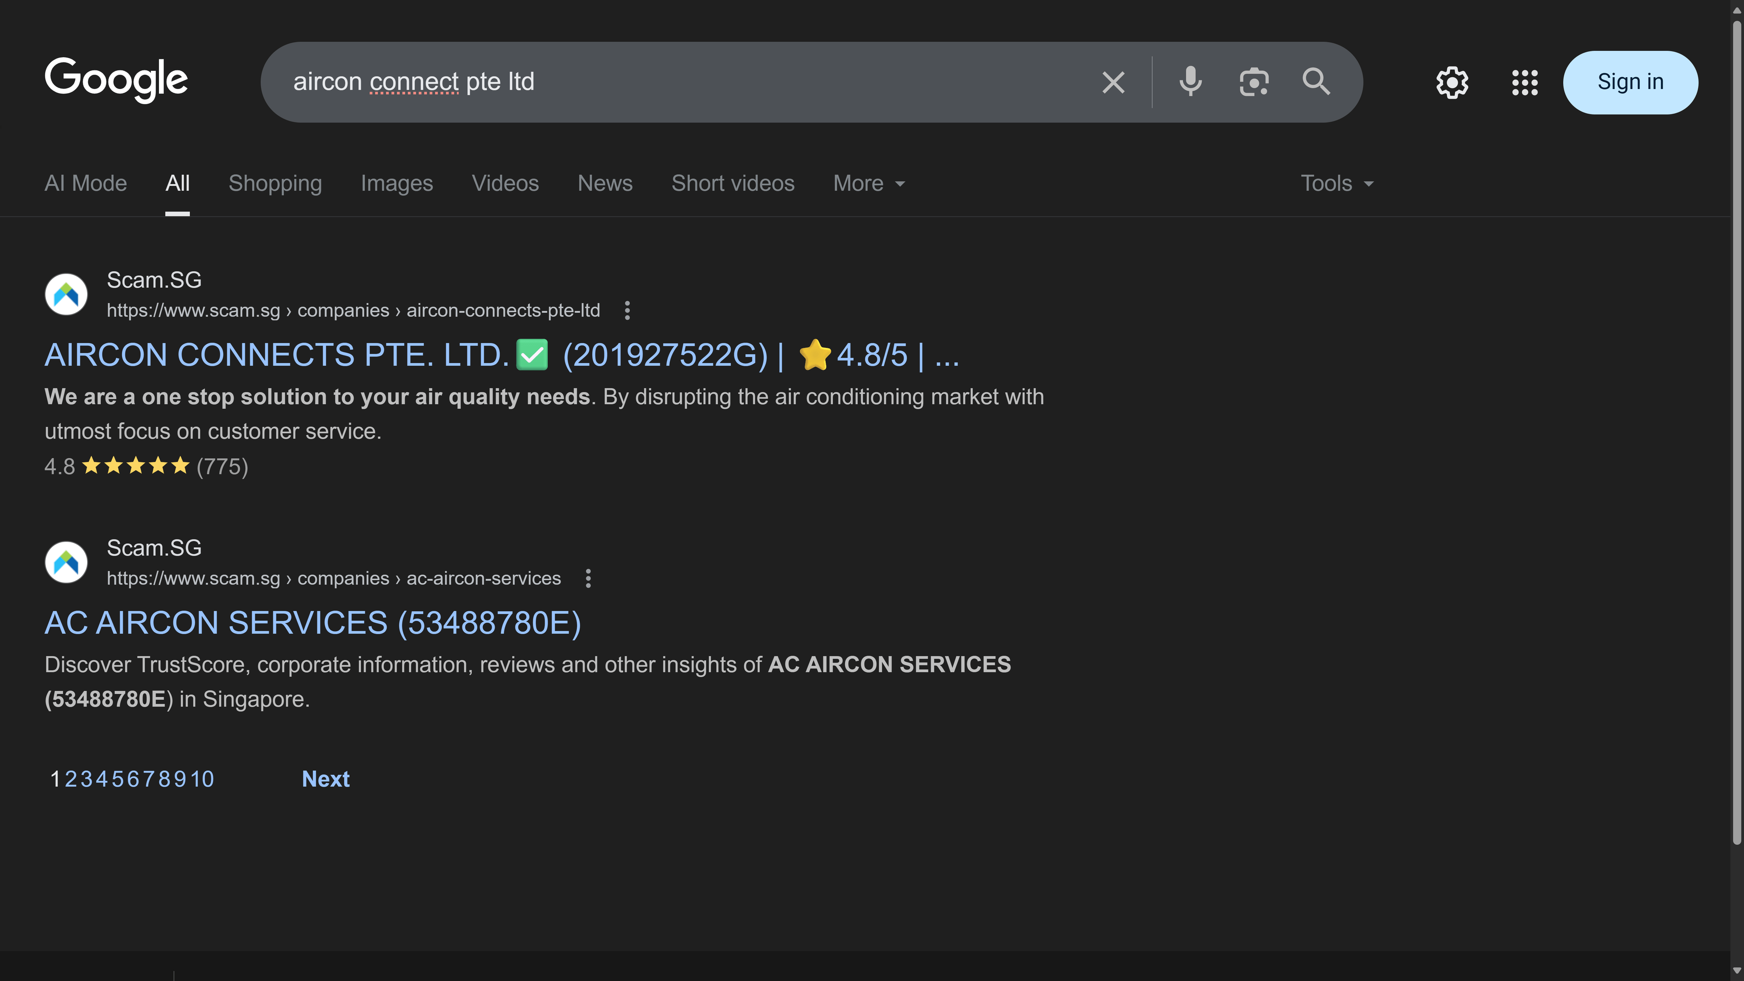The image size is (1744, 981).
Task: Switch to the Images tab
Action: tap(397, 183)
